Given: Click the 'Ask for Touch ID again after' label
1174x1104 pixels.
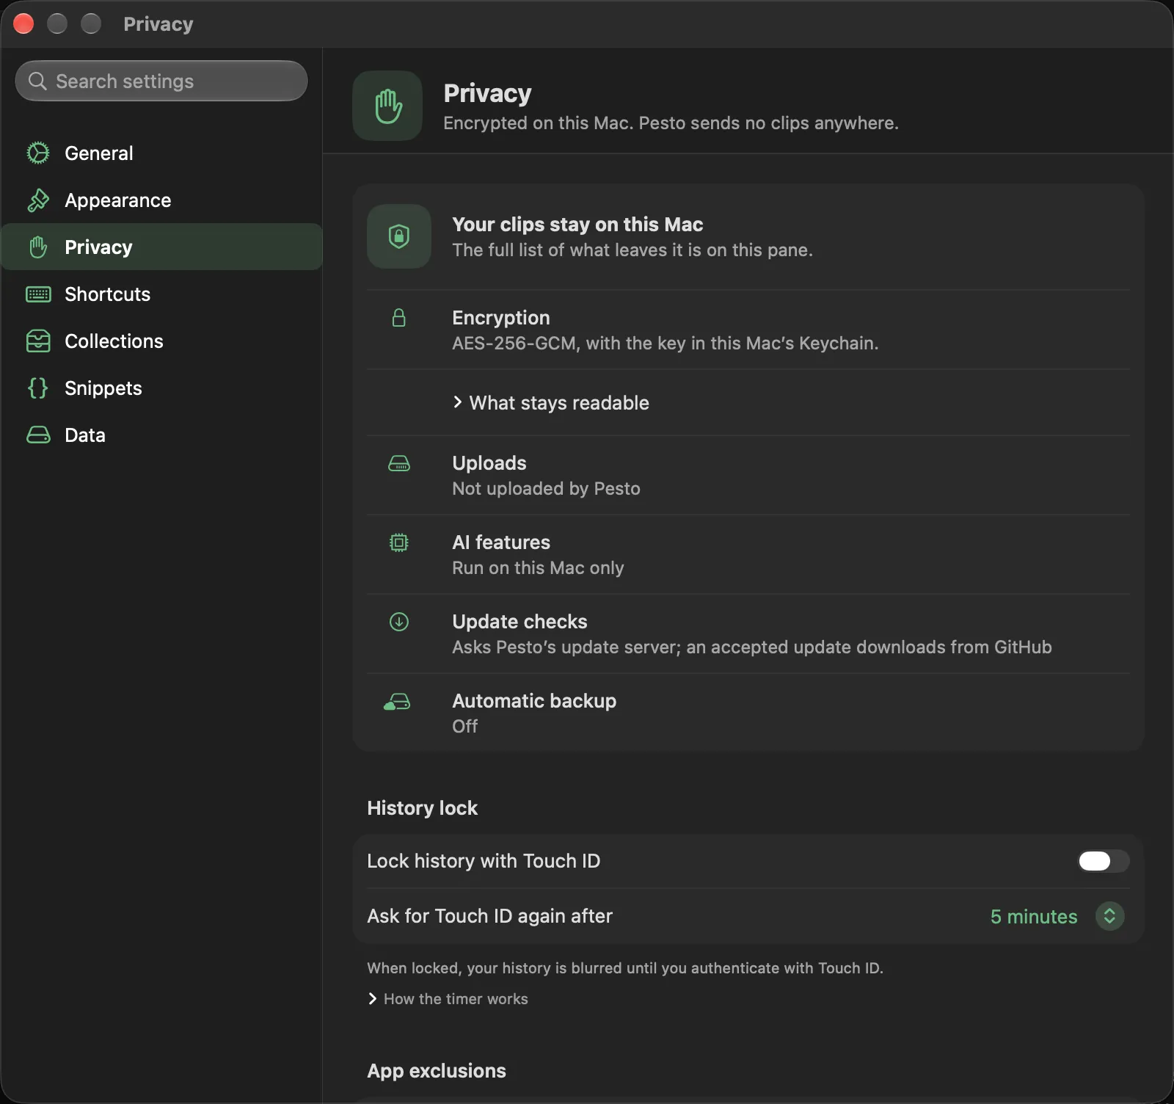Looking at the screenshot, I should tap(489, 916).
